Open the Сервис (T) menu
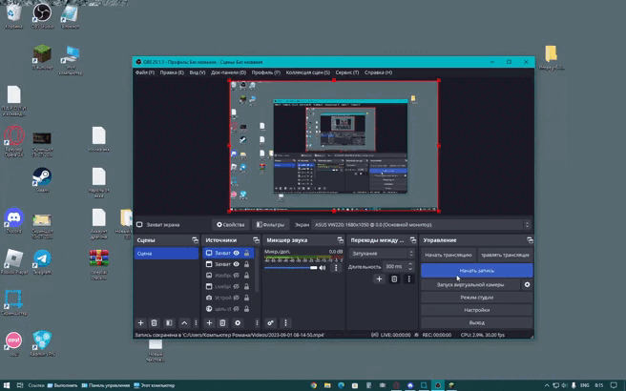 click(347, 72)
